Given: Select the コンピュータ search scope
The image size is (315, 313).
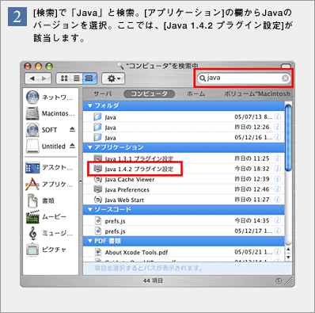Looking at the screenshot, I should coord(149,94).
